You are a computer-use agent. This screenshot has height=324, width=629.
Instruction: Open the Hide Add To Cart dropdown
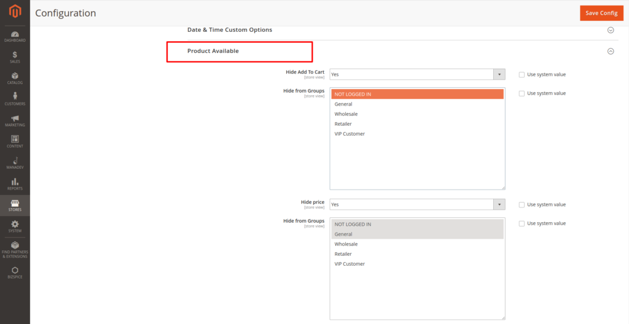pos(417,74)
